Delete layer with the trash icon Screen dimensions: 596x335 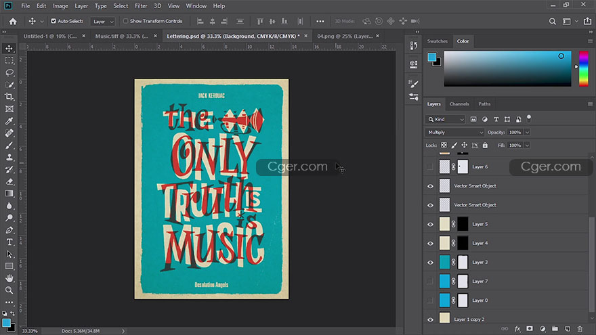tap(580, 328)
